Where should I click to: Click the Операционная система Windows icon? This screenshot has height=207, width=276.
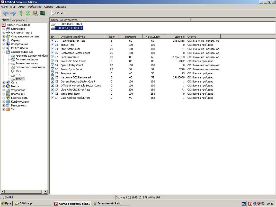(8, 36)
